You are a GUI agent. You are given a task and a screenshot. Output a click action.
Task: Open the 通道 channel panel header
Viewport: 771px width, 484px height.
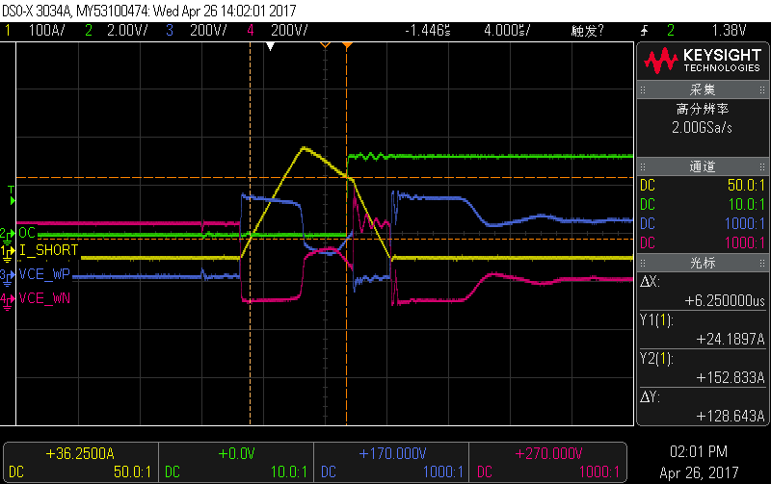click(703, 166)
